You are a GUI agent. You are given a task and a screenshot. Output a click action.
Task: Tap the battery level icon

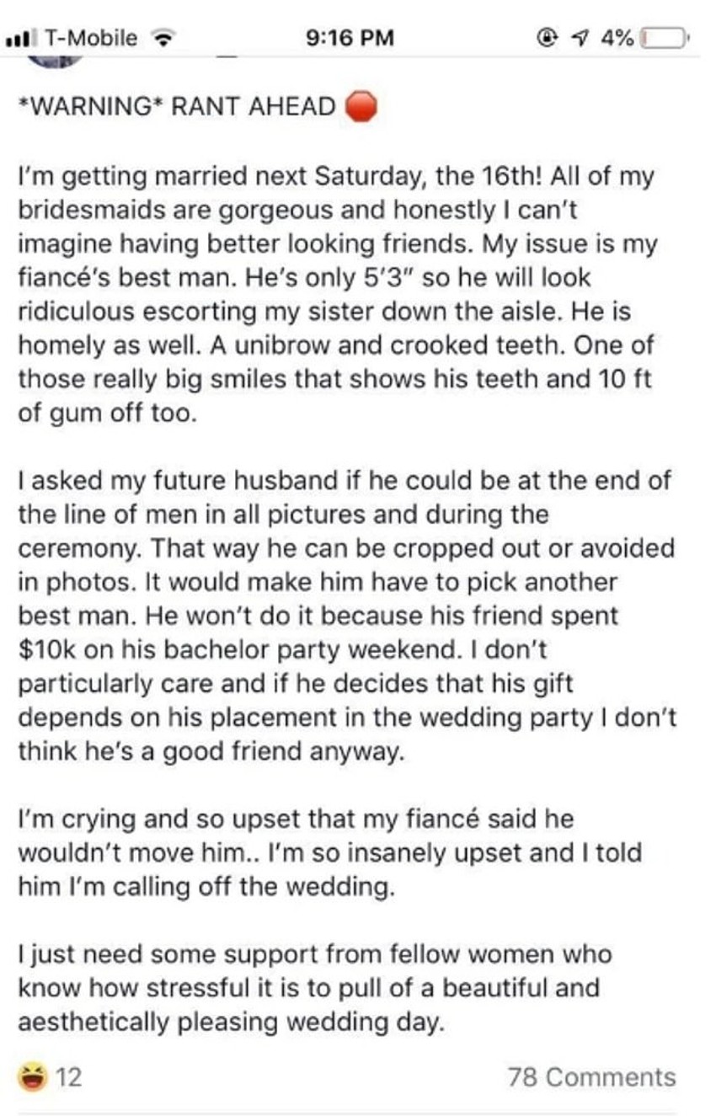[x=665, y=38]
